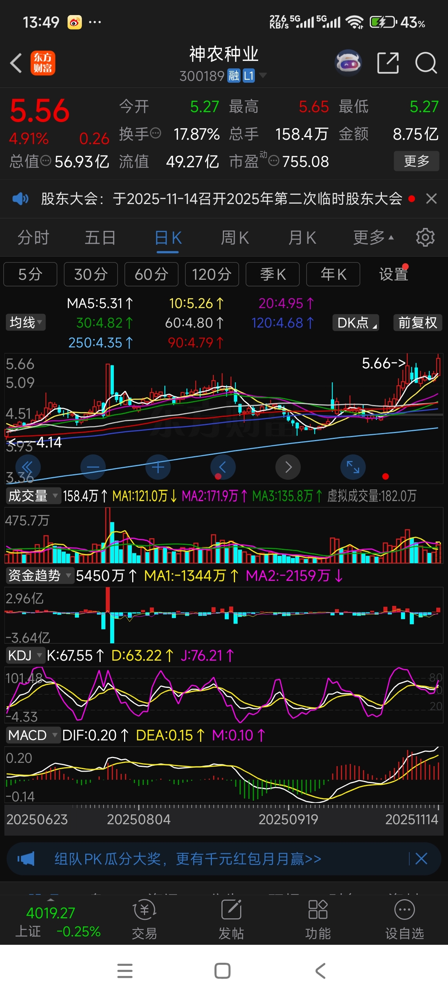This screenshot has height=997, width=448.
Task: Tap the back arrow at top left
Action: pos(16,63)
